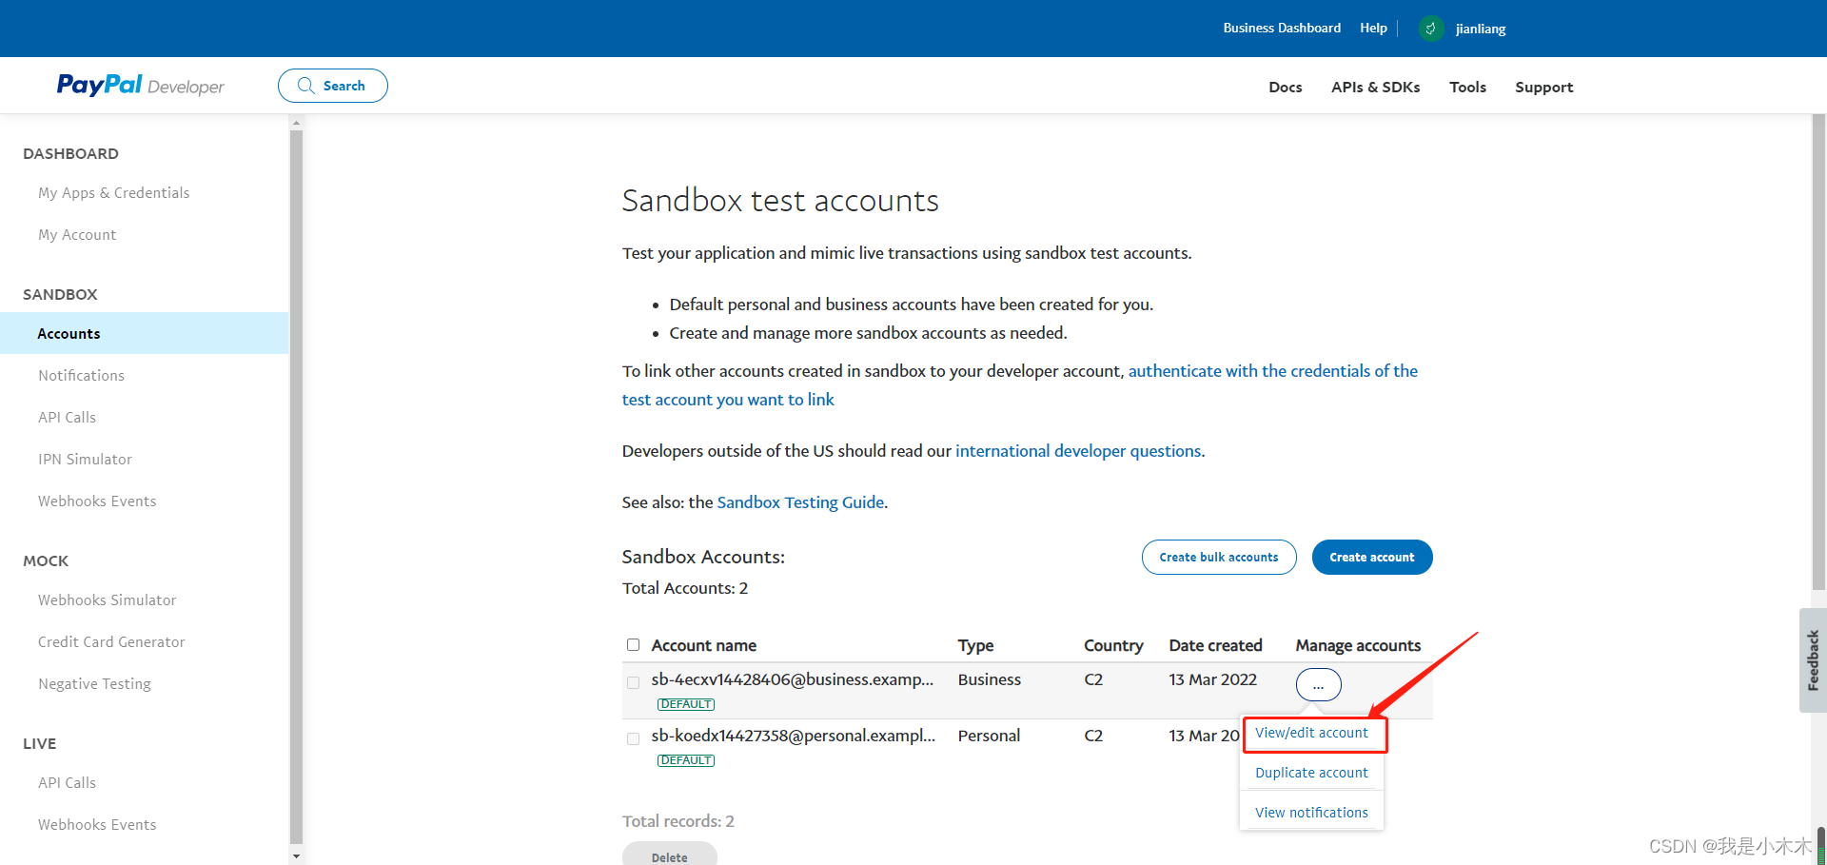Follow the authenticate with the credentials link

[1020, 385]
